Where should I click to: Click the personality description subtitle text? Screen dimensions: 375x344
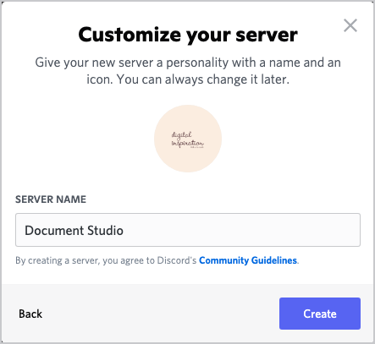pos(188,71)
